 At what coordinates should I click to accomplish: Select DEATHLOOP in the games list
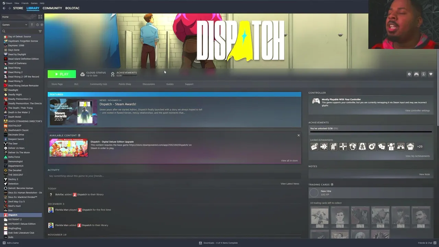point(23,126)
